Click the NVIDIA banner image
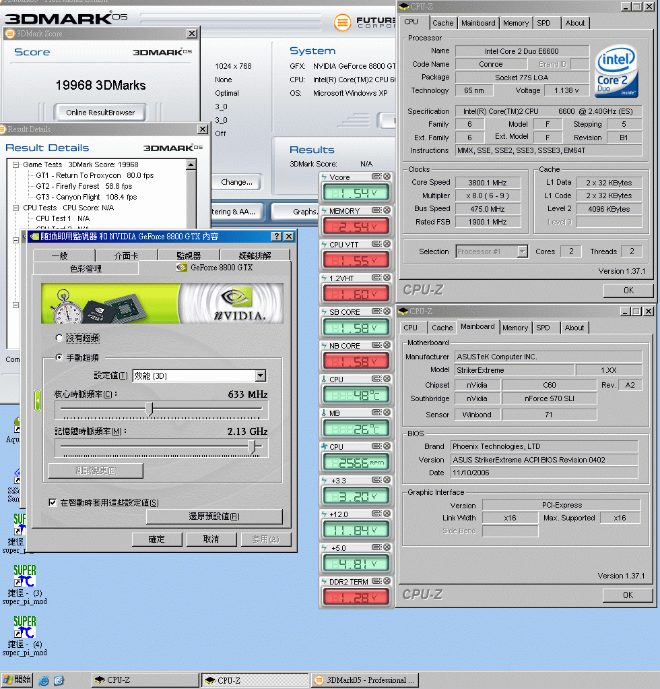Image resolution: width=660 pixels, height=689 pixels. [162, 303]
